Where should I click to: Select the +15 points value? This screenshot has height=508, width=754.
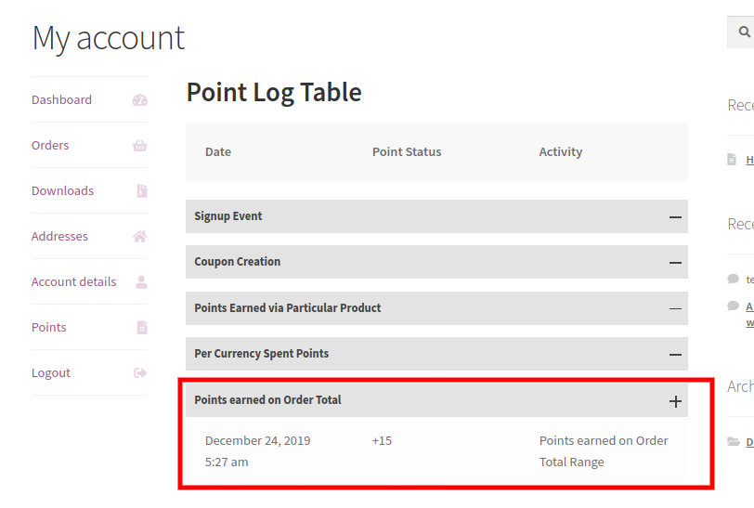tap(382, 440)
